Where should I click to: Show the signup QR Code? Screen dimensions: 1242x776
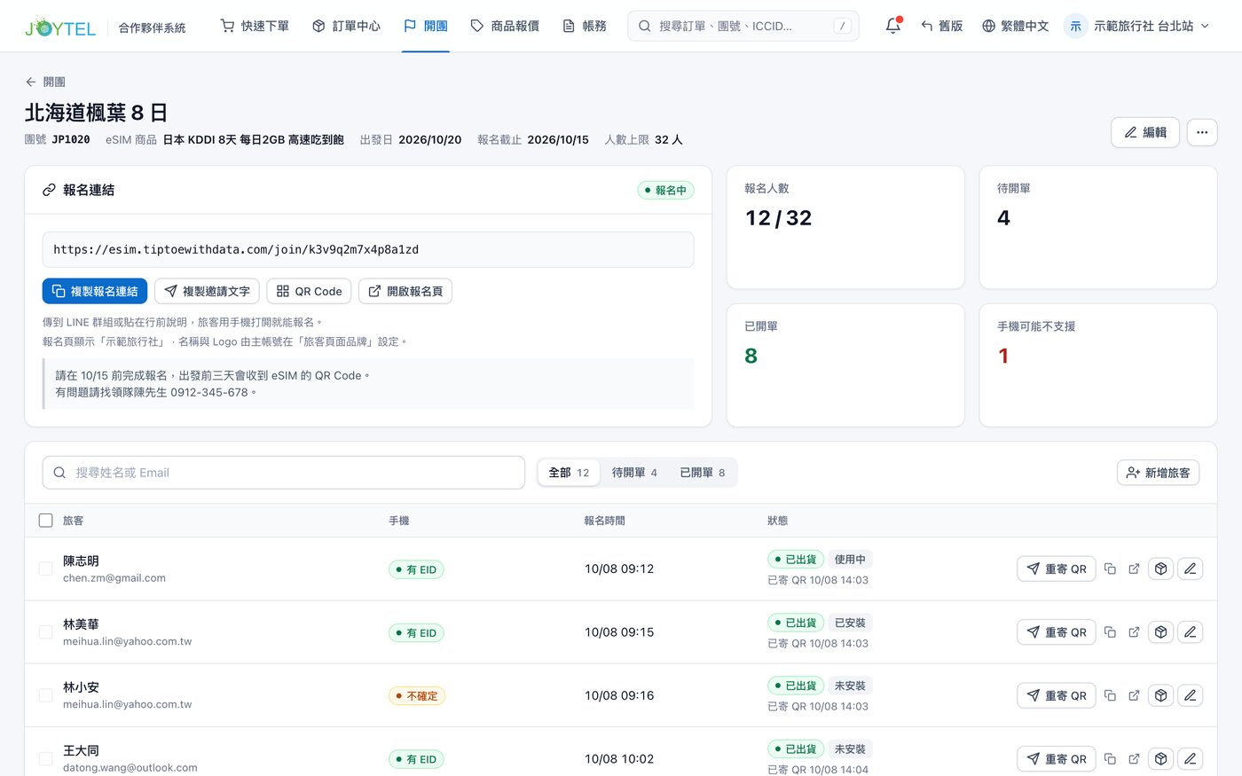309,291
